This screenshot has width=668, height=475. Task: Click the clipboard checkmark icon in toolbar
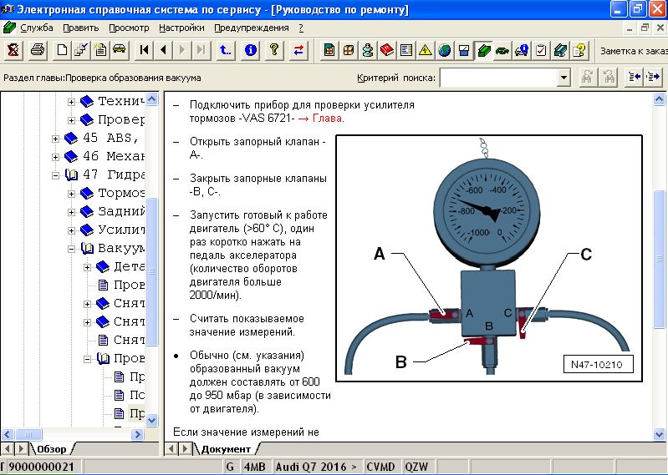[541, 50]
